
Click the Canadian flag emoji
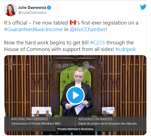coord(73,23)
